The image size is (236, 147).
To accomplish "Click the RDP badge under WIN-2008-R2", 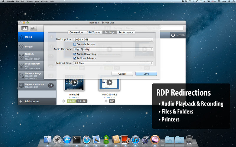I will (112, 101).
